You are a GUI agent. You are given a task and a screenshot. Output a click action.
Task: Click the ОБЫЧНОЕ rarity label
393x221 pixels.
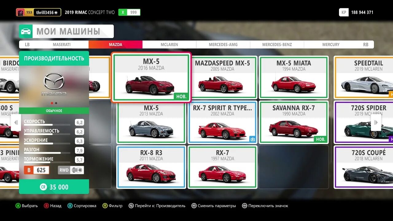pyautogui.click(x=54, y=111)
